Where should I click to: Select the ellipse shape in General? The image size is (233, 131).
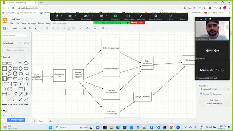point(26,63)
